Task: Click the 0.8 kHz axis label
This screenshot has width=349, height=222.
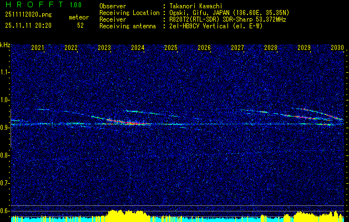Action: [x=4, y=155]
